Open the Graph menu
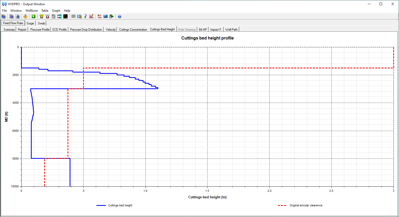Viewport: 399px width, 217px height. (x=56, y=11)
